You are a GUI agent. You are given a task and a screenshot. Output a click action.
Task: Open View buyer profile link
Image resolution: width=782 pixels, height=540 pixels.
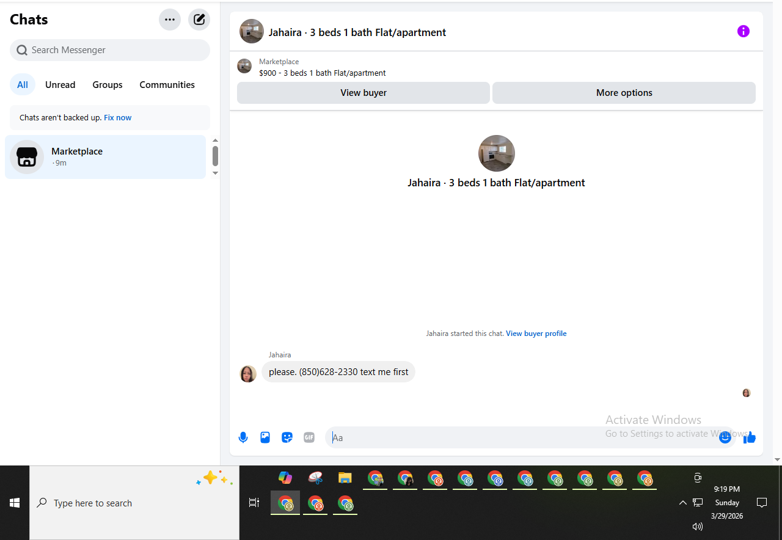click(x=536, y=334)
